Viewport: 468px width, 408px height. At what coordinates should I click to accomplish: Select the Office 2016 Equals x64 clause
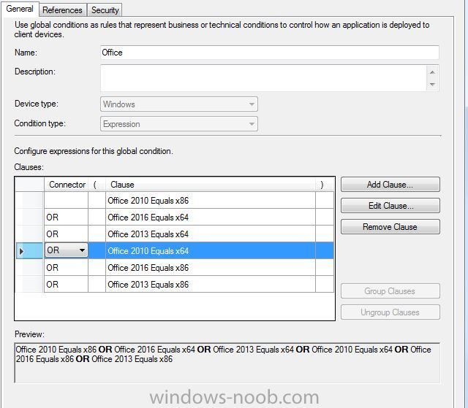[210, 217]
